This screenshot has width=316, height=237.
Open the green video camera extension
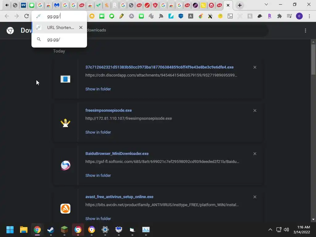click(102, 16)
